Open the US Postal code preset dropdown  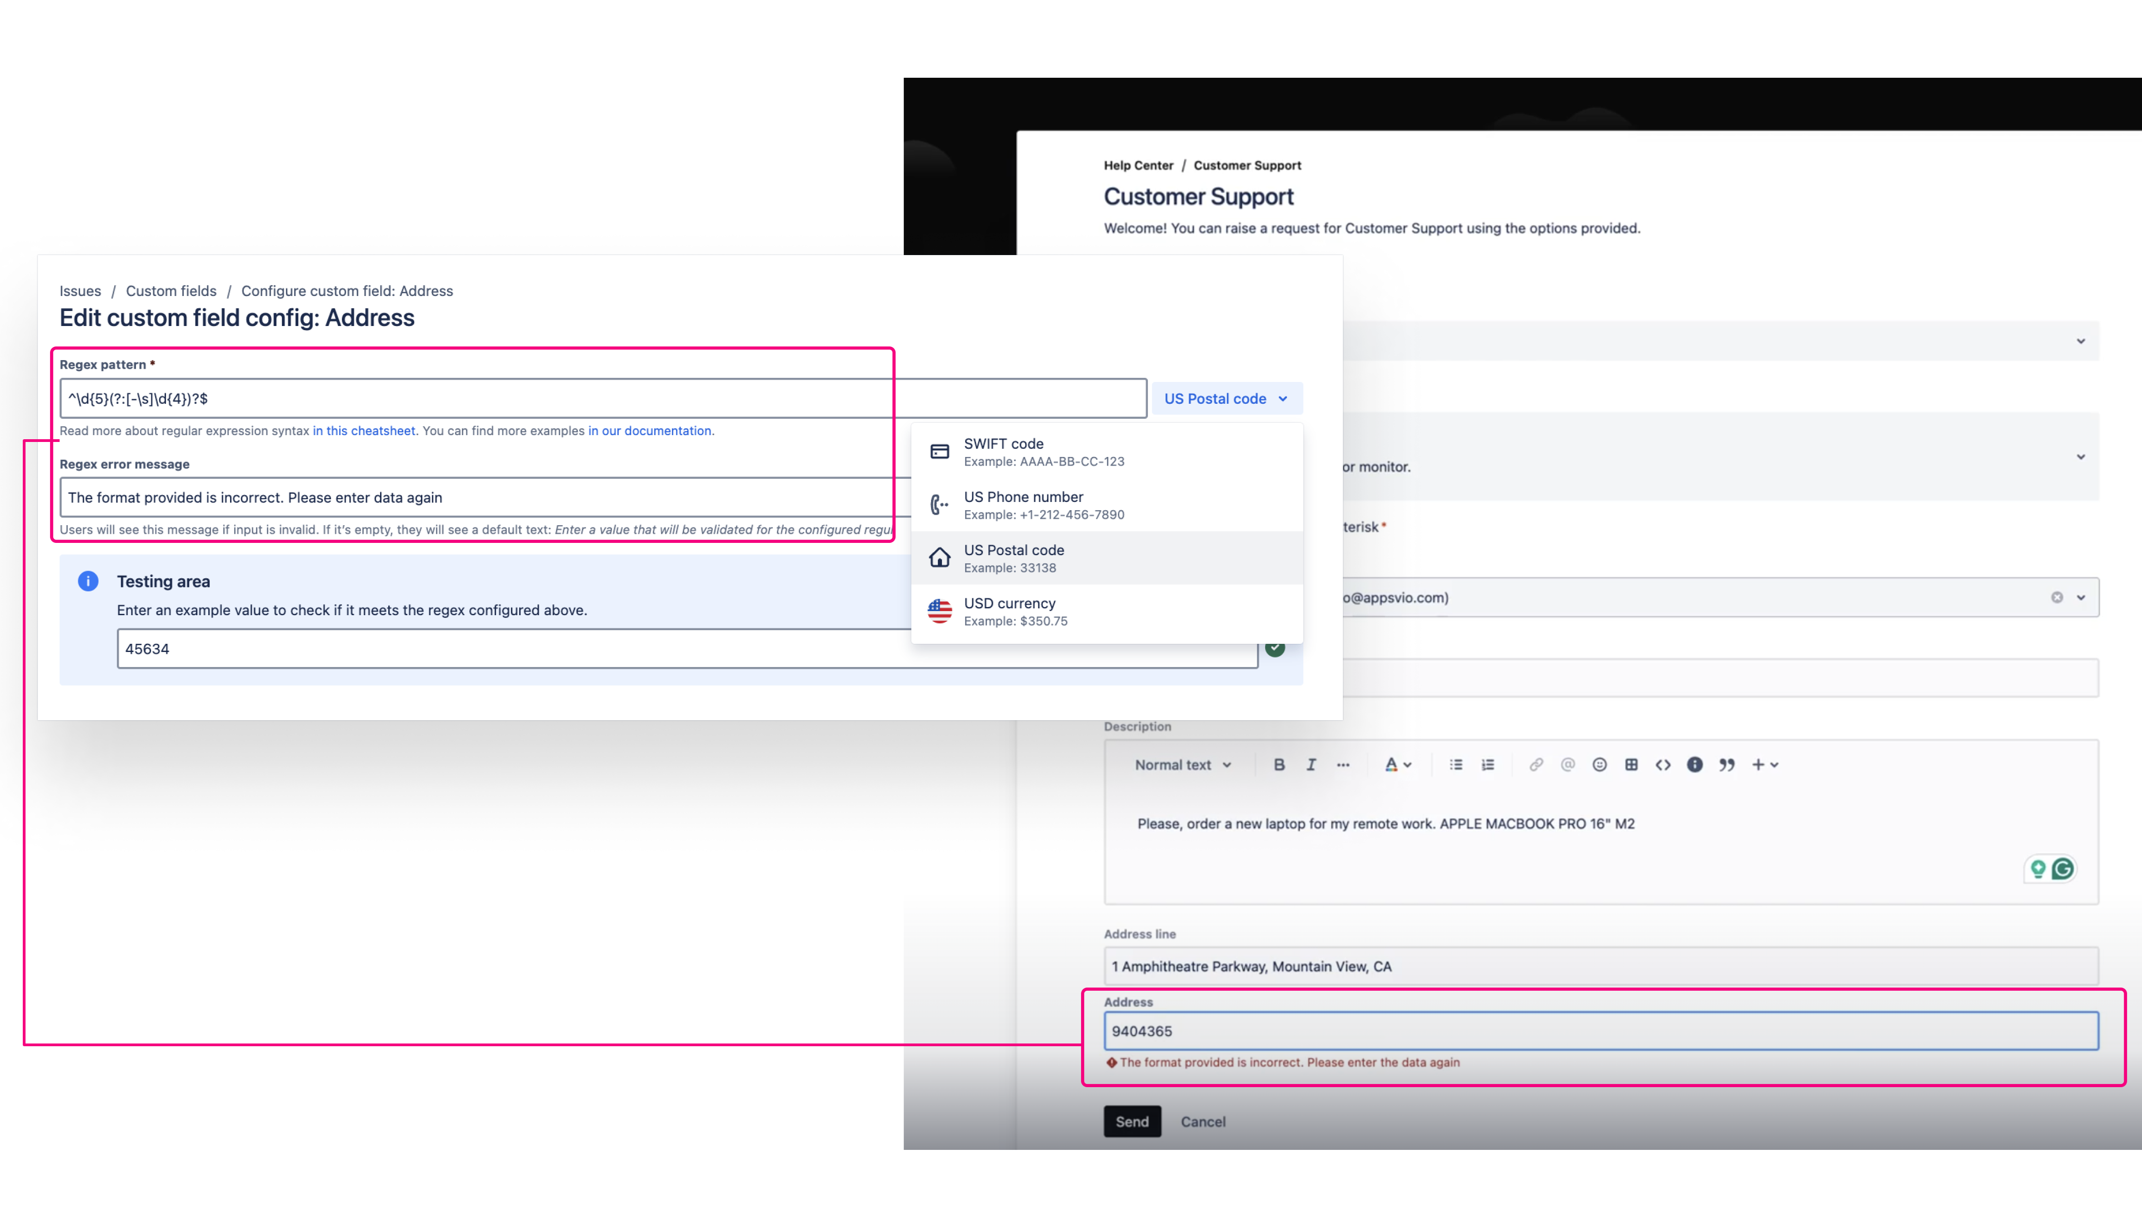point(1226,398)
